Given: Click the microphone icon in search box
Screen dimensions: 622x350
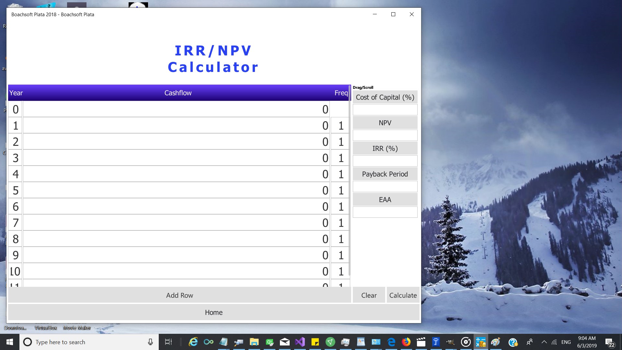Looking at the screenshot, I should (150, 342).
